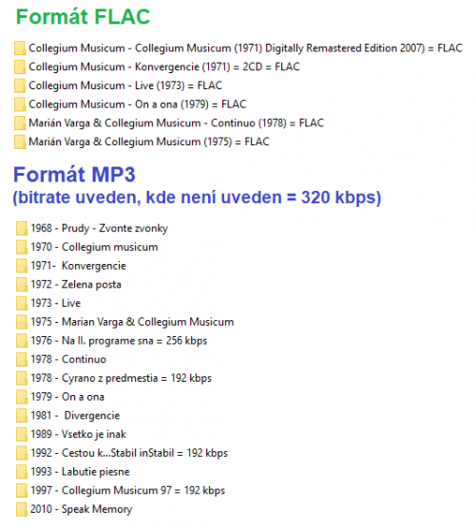Click the green 'Formát FLAC' heading
Viewport: 475px width, 527px height.
[x=83, y=16]
